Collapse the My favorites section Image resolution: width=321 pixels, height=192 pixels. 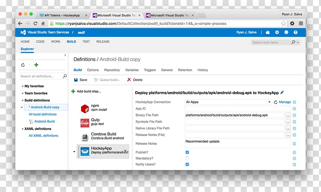pyautogui.click(x=22, y=86)
